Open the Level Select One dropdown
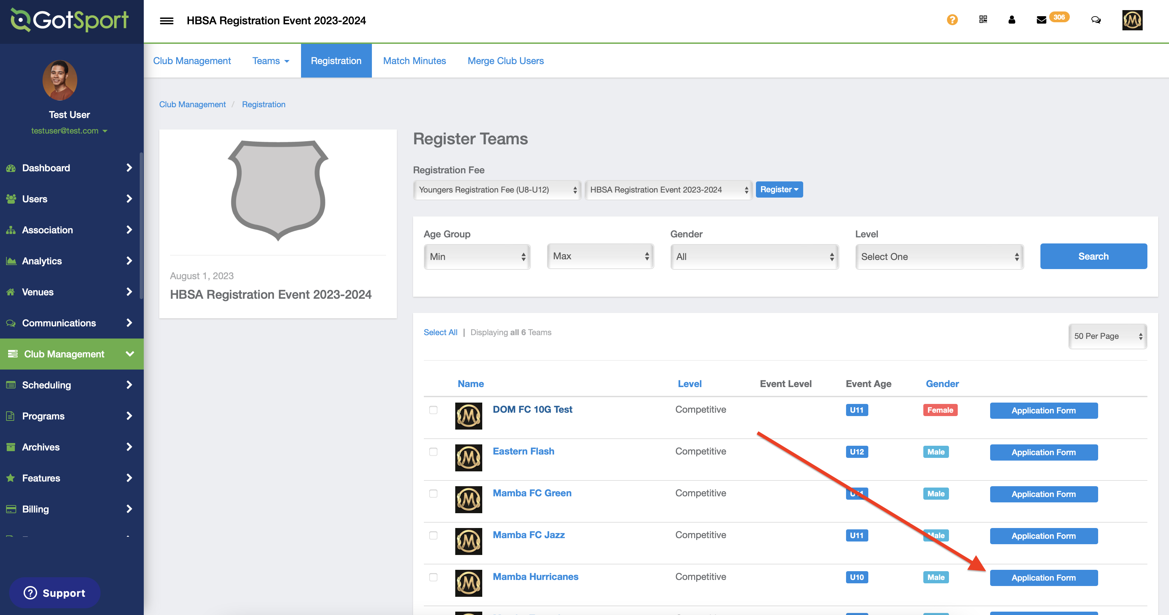Screen dimensions: 1169x615 [940, 257]
